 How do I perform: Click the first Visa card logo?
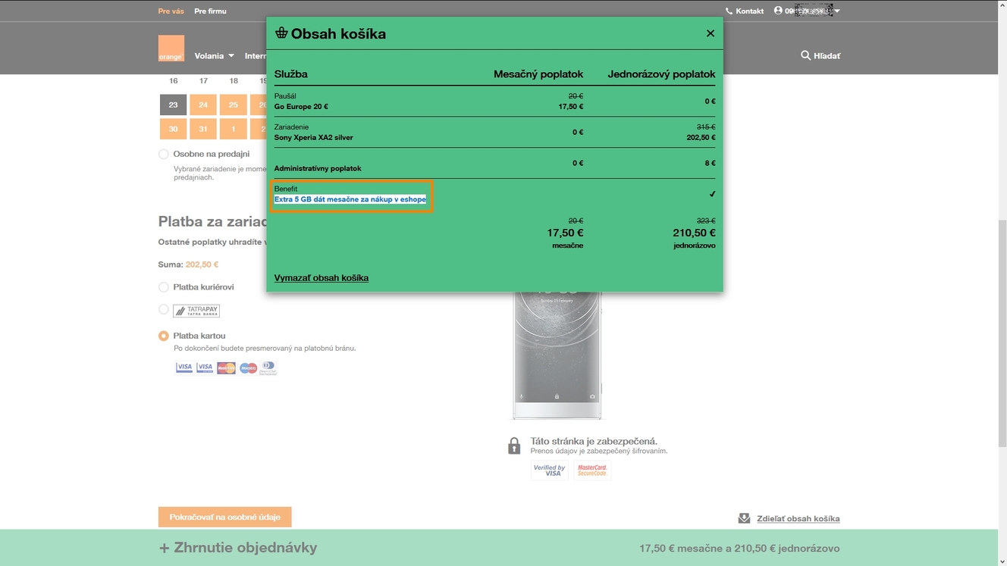[x=184, y=367]
